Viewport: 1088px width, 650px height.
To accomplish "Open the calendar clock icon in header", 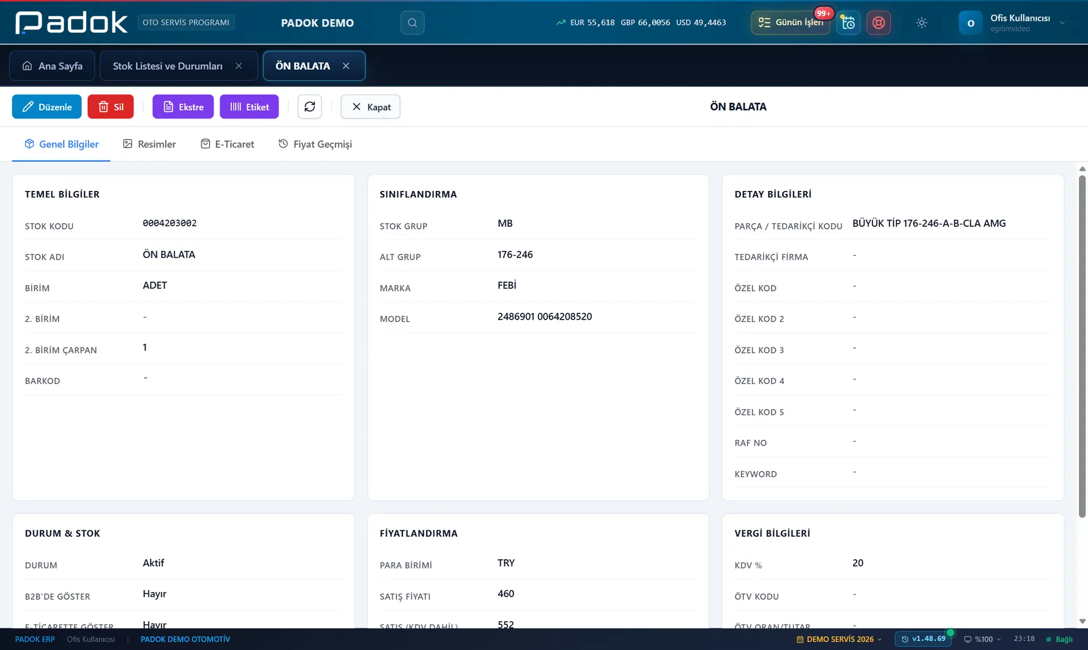I will (848, 23).
